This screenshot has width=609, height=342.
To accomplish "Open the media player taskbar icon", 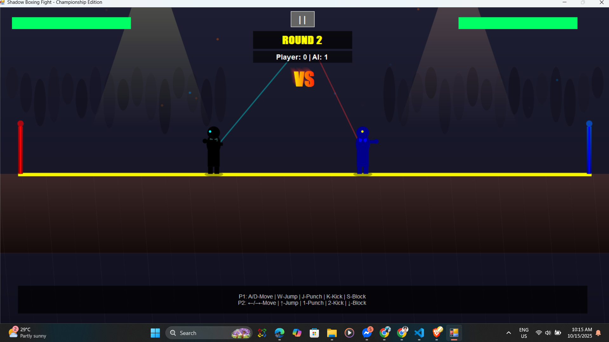I will (x=349, y=333).
